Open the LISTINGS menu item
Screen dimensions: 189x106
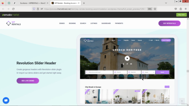94,23
